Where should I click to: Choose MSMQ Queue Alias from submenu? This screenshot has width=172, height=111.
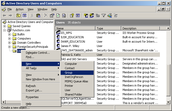(x=77, y=81)
